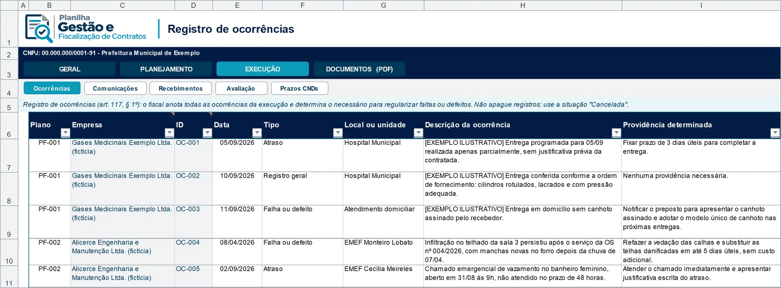Open the Empresa column filter dropdown

[x=170, y=133]
